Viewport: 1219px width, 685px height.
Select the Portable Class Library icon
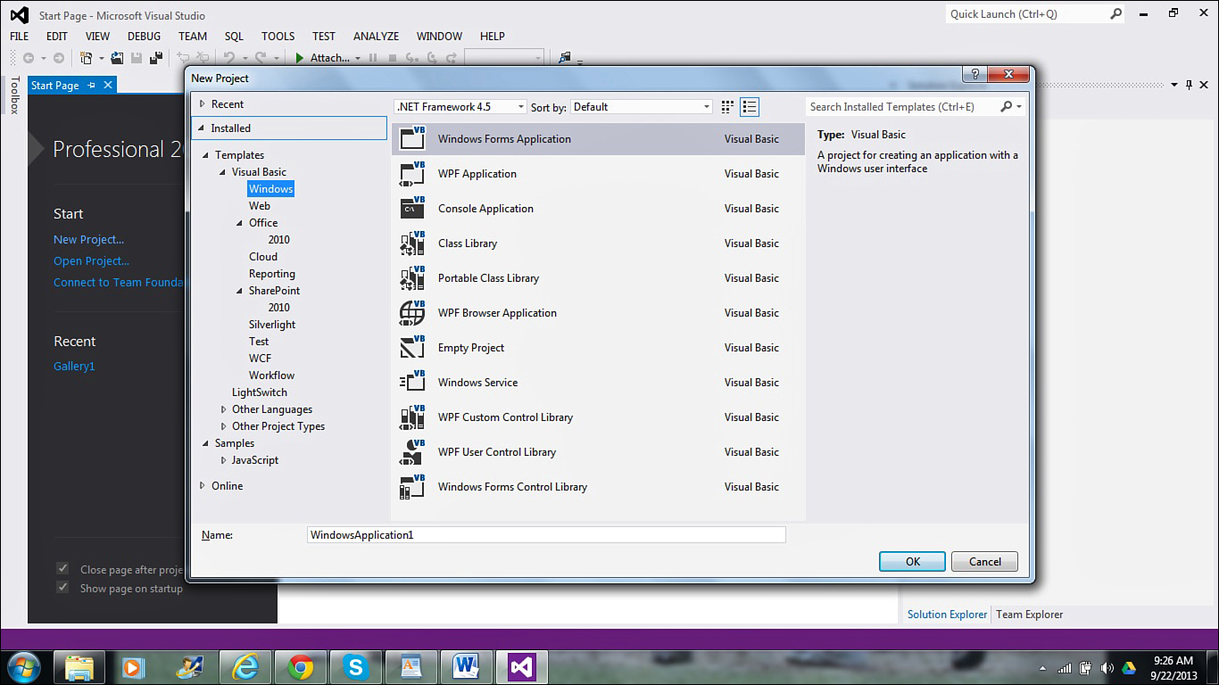click(x=412, y=278)
